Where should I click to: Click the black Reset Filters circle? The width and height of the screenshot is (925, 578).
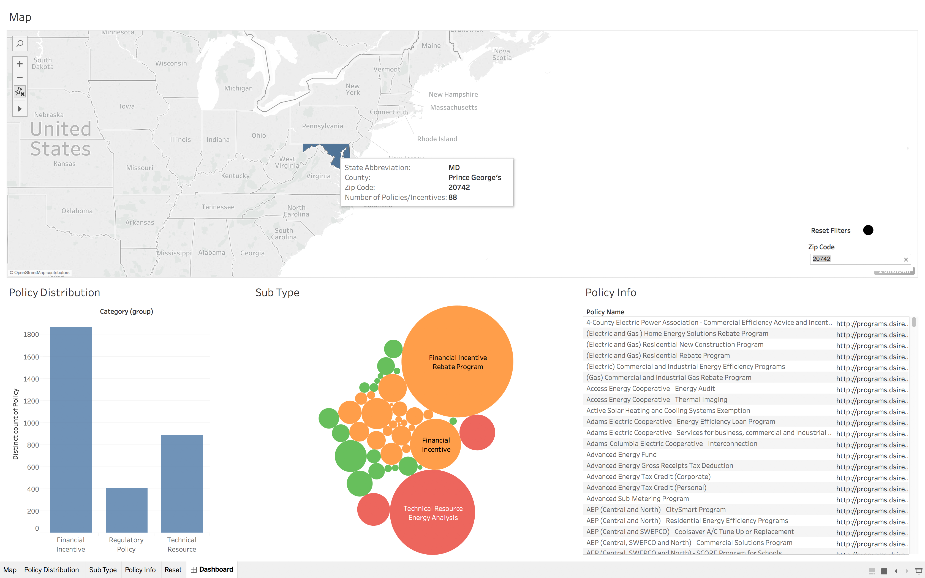point(868,230)
